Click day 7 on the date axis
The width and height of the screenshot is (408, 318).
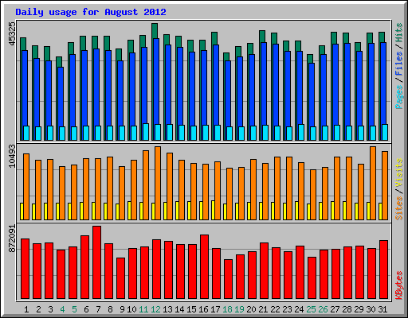(x=98, y=309)
